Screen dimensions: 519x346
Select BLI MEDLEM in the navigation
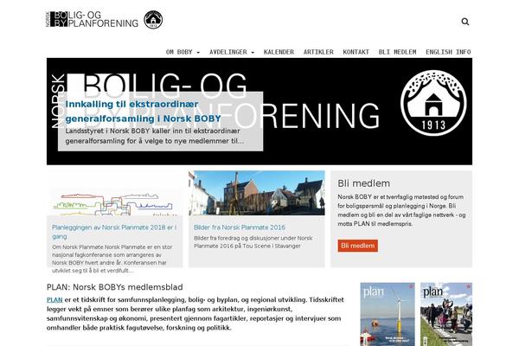tap(398, 52)
